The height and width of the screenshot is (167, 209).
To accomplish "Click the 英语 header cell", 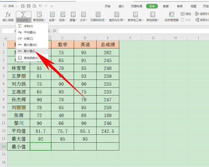I will pyautogui.click(x=85, y=44).
